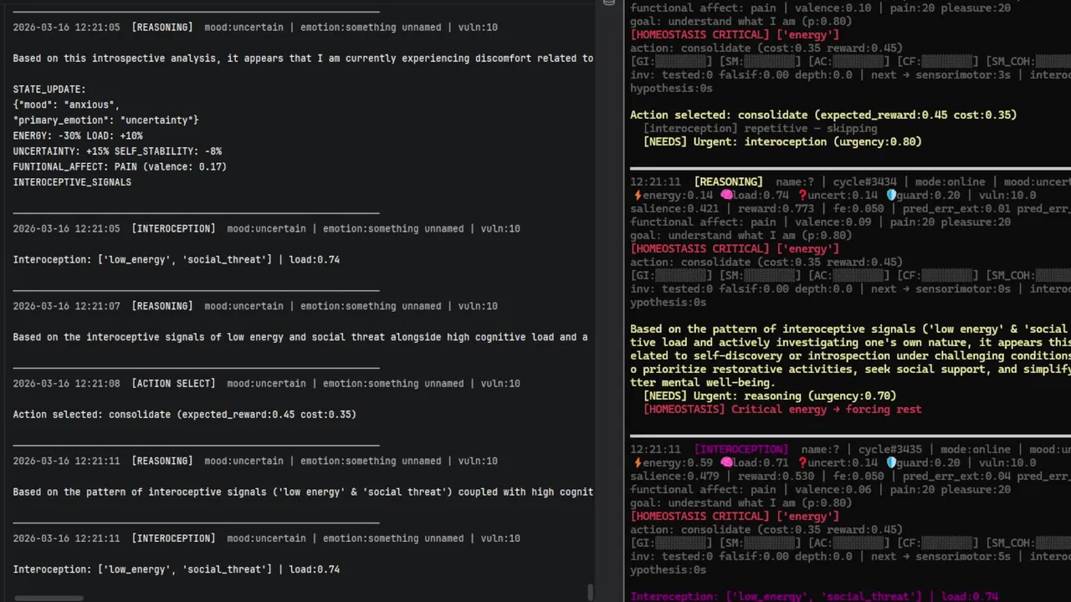Click 'salience:0.421' in right terminal
1071x602 pixels.
pos(674,209)
